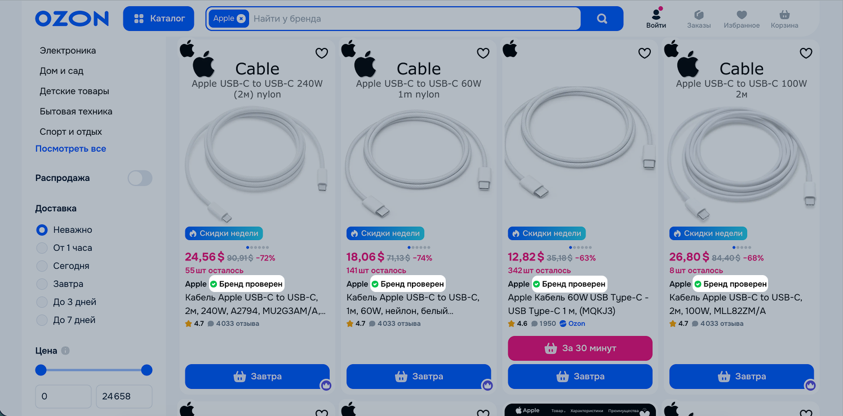Open the Бытовая техника category
The height and width of the screenshot is (416, 843).
[x=76, y=112]
